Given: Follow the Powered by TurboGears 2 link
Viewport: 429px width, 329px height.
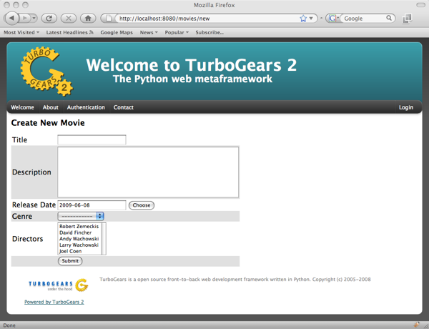Looking at the screenshot, I should pos(54,302).
